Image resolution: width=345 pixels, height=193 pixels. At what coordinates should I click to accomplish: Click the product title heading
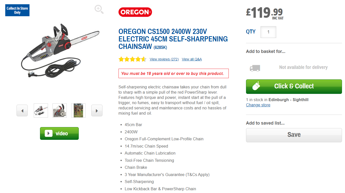173,39
